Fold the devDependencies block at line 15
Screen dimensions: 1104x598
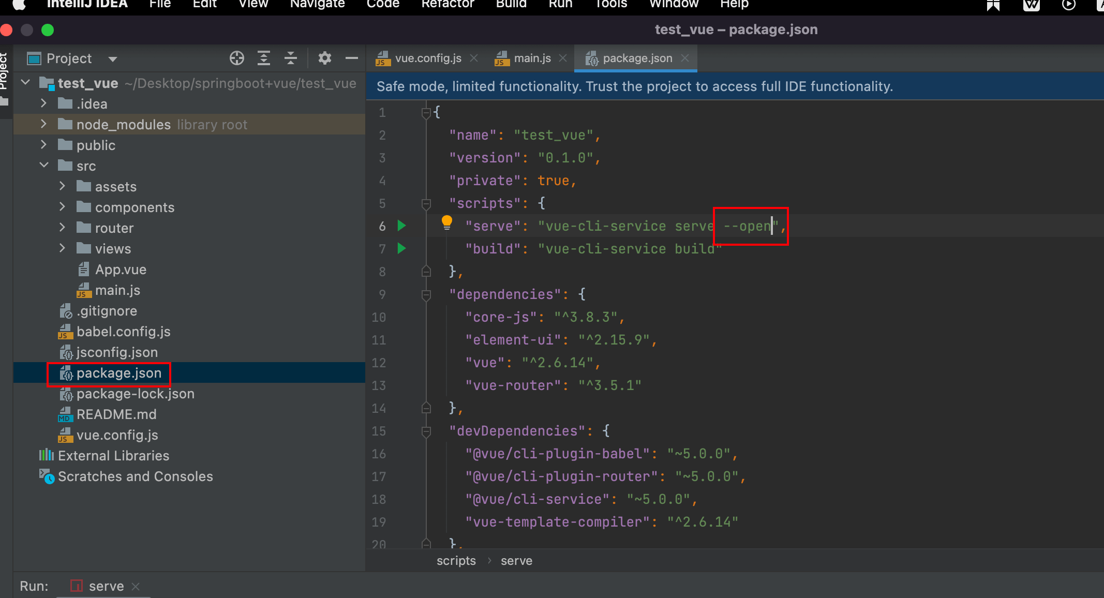pos(426,431)
